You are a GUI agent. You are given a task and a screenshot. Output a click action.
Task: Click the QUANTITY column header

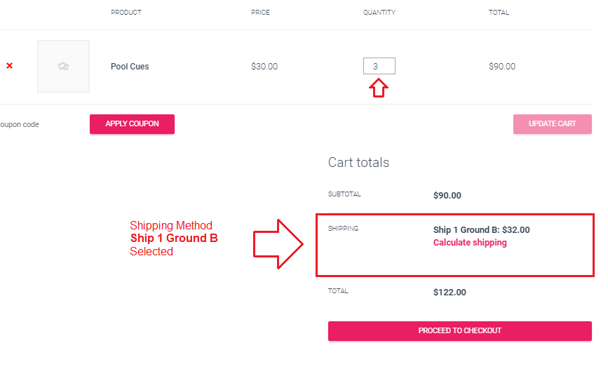click(x=379, y=13)
